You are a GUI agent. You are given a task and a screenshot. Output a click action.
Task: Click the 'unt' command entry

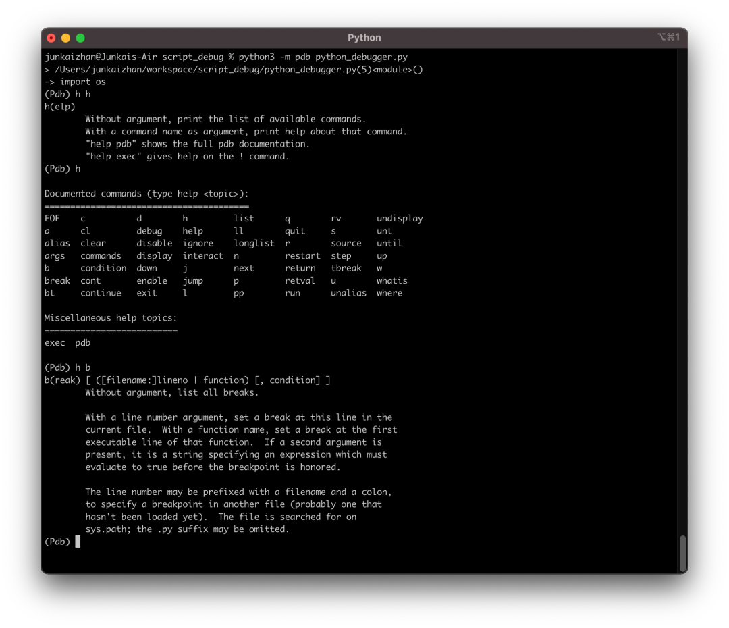click(x=384, y=231)
